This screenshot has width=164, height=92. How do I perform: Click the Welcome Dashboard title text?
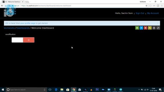pos(43,28)
